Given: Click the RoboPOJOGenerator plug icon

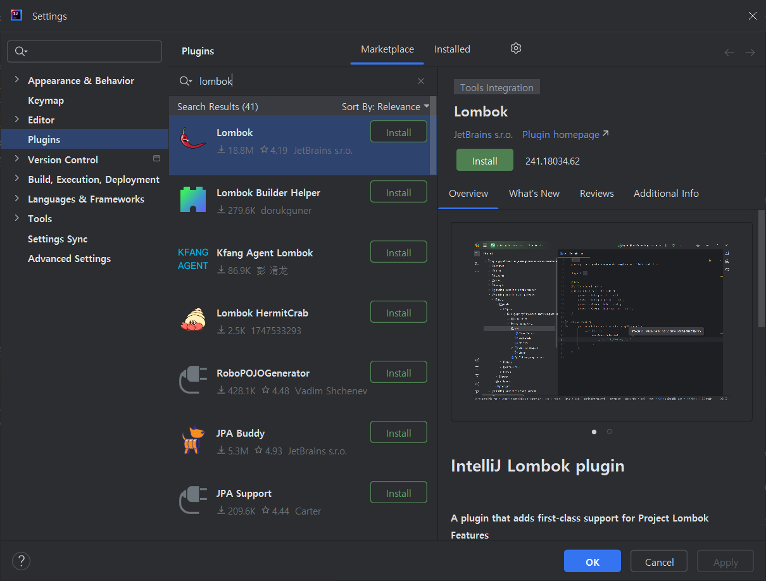Looking at the screenshot, I should pyautogui.click(x=192, y=380).
